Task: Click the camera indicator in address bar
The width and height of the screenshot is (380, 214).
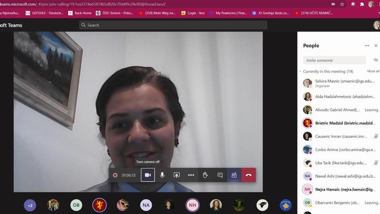Action: coord(333,4)
